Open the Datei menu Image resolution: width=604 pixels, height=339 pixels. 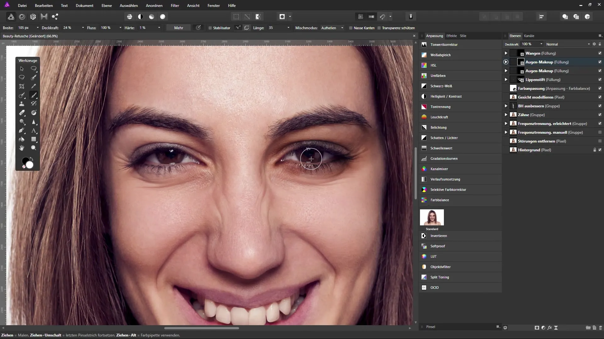(x=22, y=6)
